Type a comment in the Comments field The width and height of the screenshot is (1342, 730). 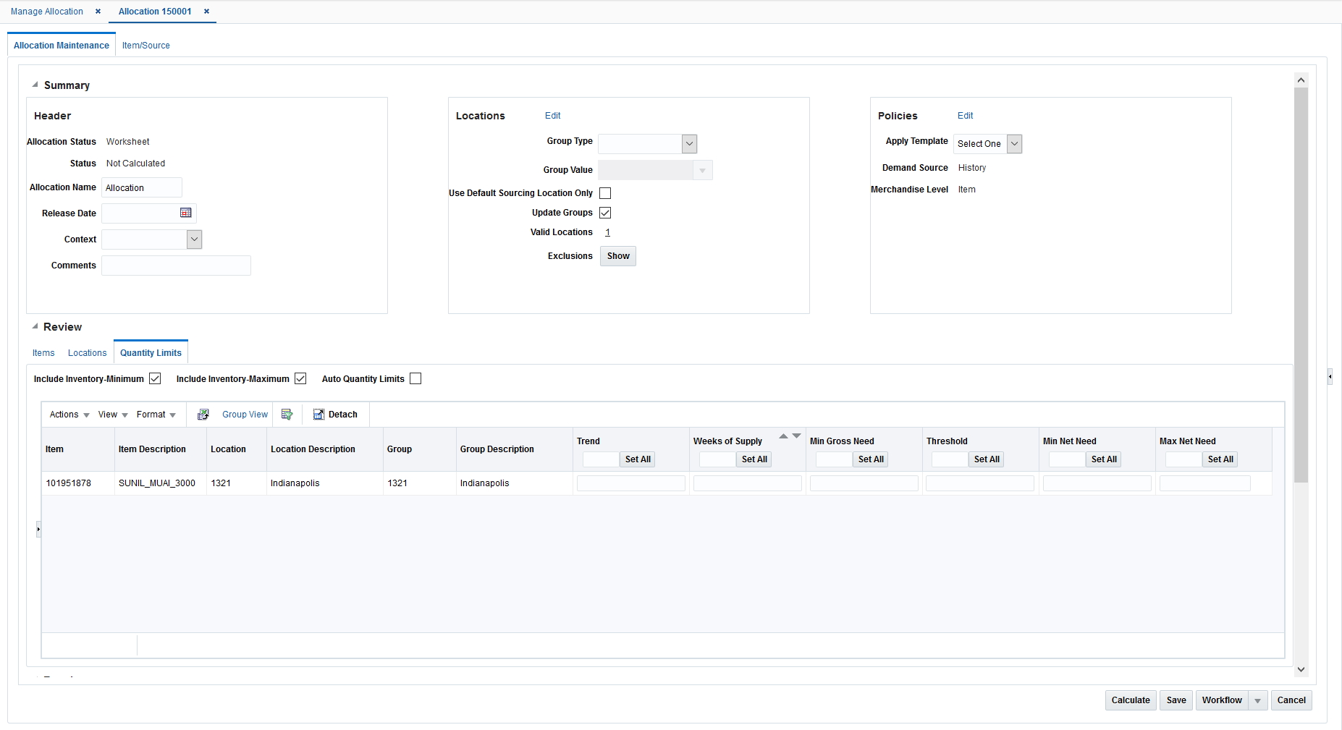tap(176, 265)
